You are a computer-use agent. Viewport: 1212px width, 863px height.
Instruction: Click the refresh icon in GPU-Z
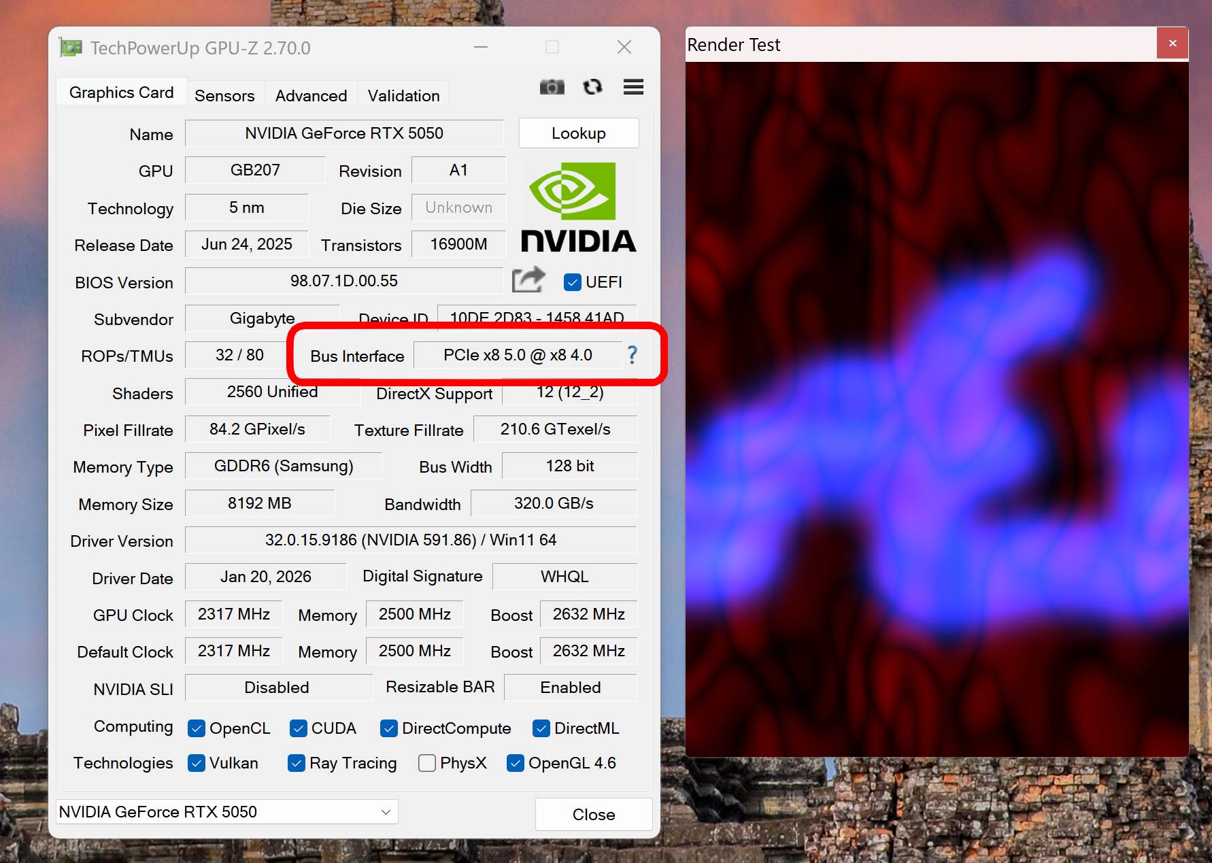(592, 87)
